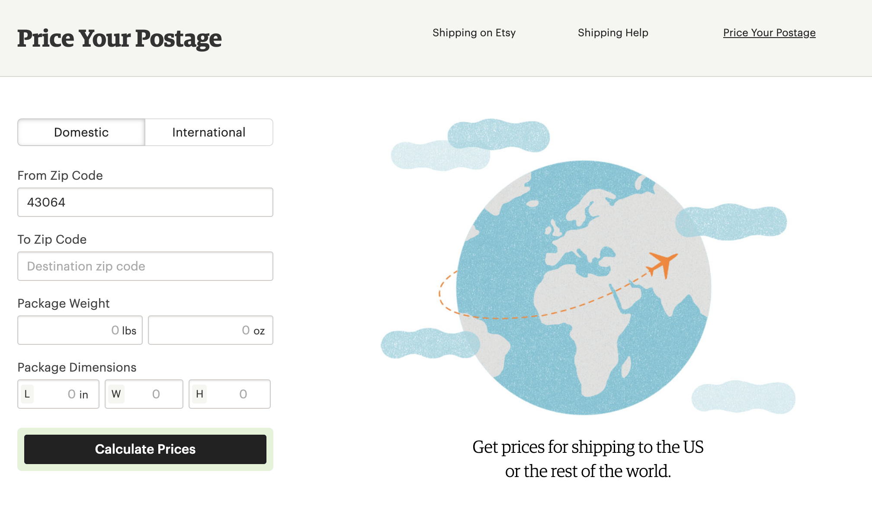Click the Package Weight label
This screenshot has height=509, width=872.
(x=64, y=303)
